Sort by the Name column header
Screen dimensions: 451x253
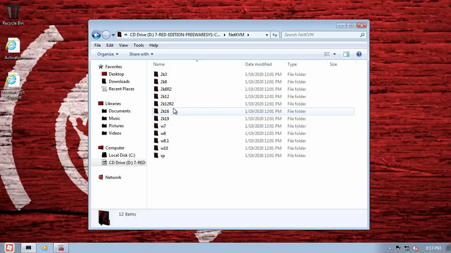click(197, 64)
